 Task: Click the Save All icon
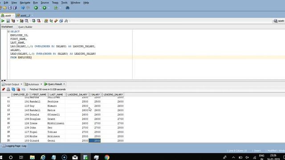click(15, 8)
